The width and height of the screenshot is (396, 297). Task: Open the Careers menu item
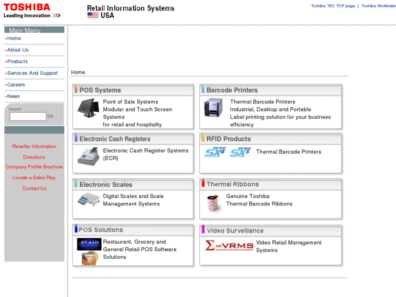point(16,84)
